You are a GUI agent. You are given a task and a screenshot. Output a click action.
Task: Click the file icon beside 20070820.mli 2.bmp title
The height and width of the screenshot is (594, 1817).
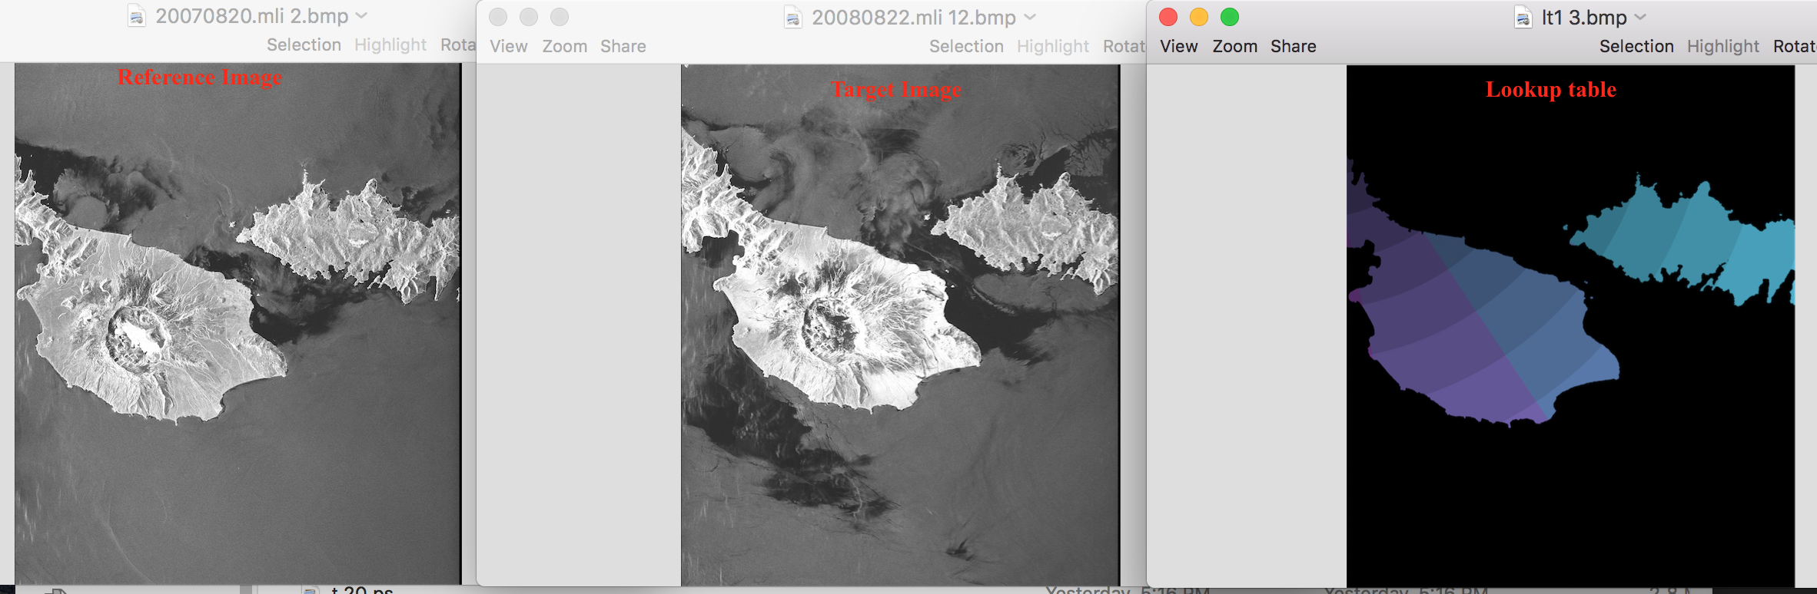point(137,16)
